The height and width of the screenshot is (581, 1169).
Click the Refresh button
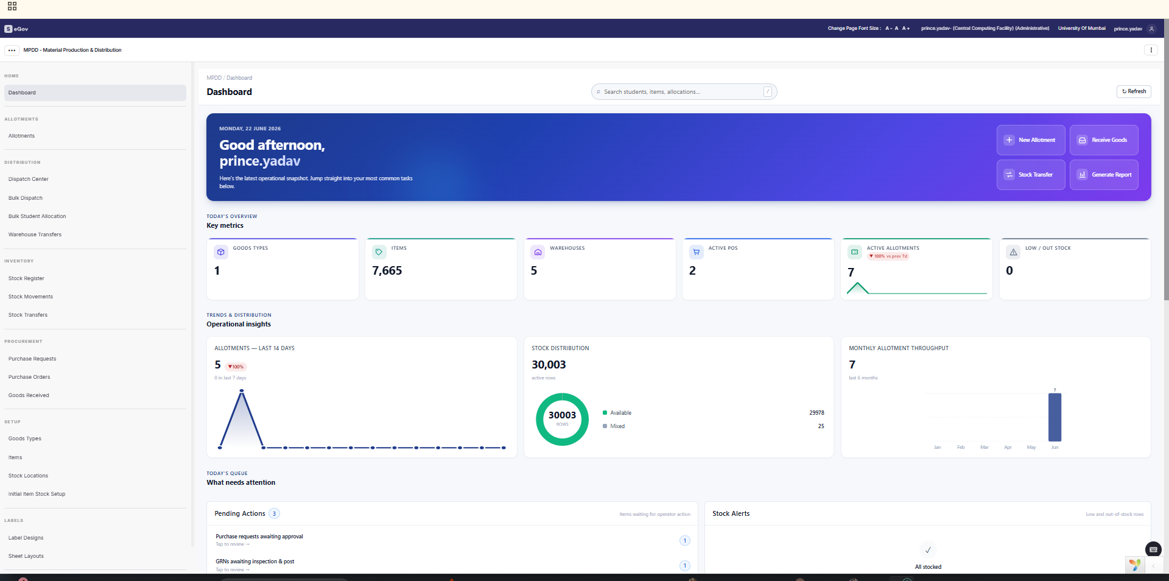[1134, 91]
